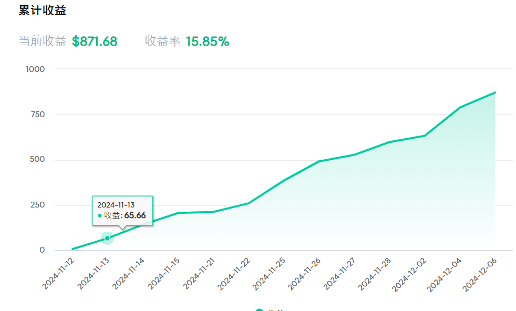Click the 2024-11-26 x-axis date label

coord(305,273)
